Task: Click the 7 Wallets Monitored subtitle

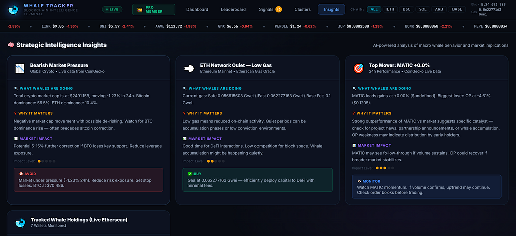Action: coord(48,226)
